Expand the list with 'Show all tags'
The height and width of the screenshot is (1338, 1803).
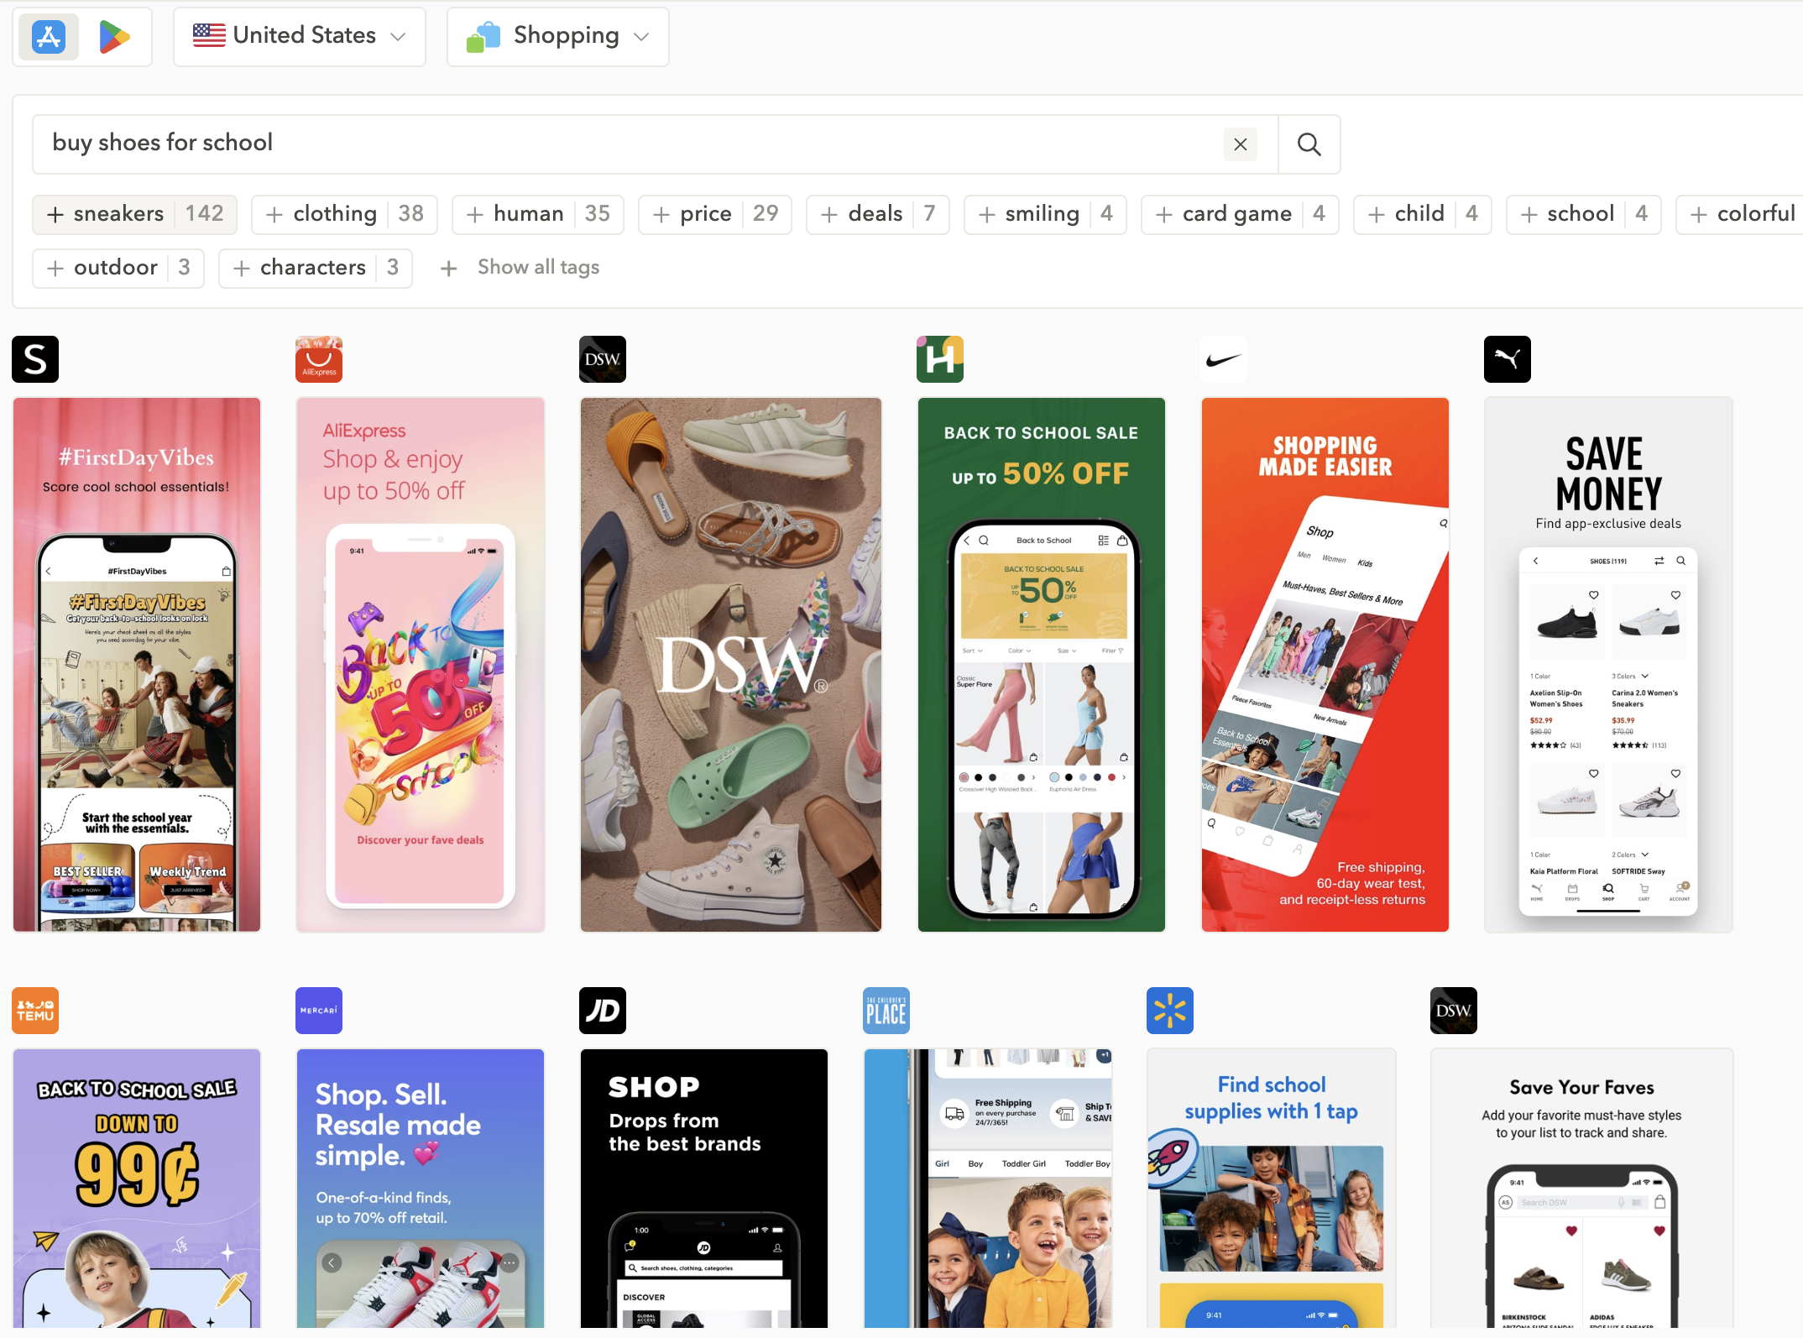point(520,268)
